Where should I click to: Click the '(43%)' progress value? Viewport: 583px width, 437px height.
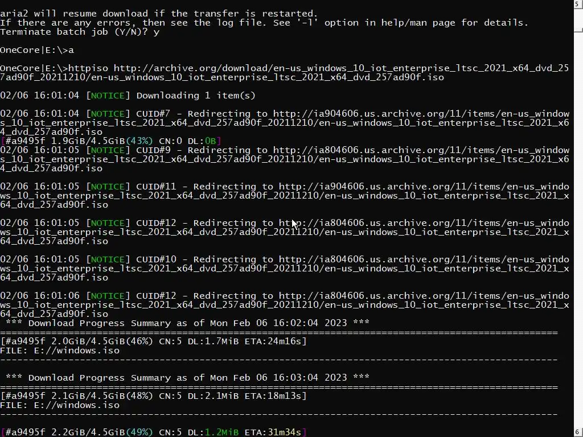139,141
